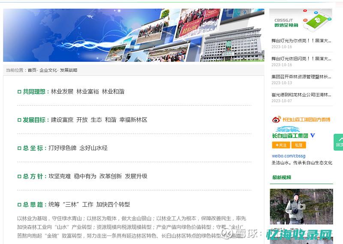The height and width of the screenshot is (244, 343).
Task: Click the blue V verified badge
Action: click(x=313, y=136)
